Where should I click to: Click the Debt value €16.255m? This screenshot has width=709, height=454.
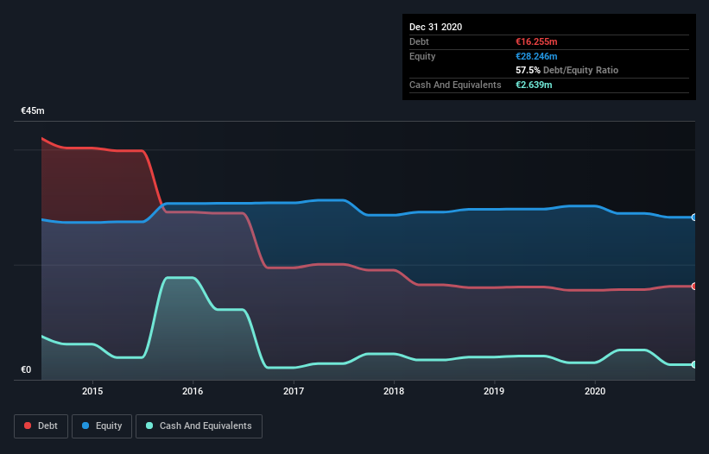click(x=536, y=41)
